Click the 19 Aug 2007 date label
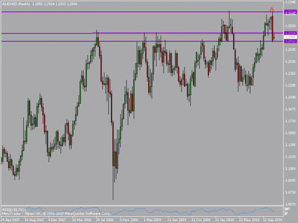 tap(34, 220)
